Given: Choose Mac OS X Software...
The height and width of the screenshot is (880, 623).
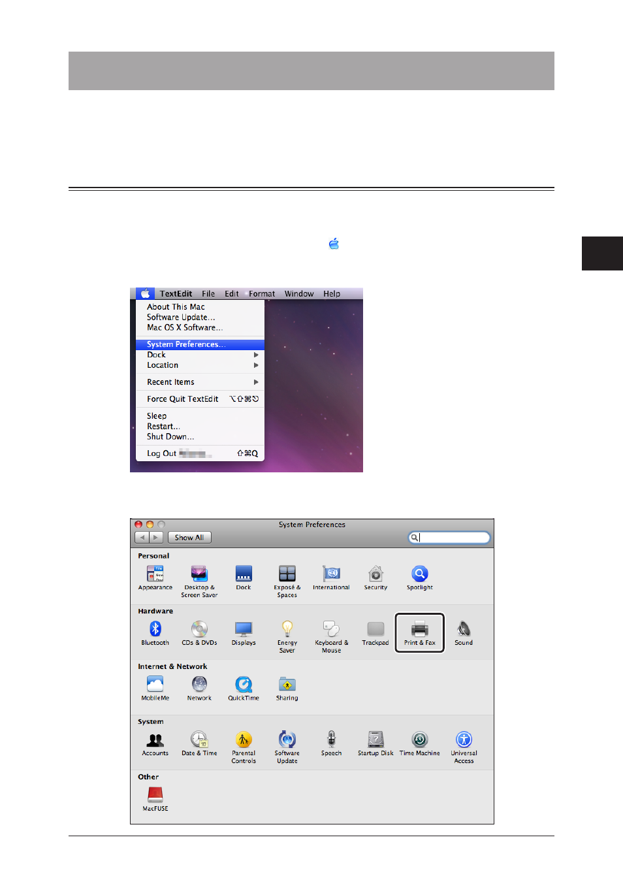Looking at the screenshot, I should pos(200,328).
